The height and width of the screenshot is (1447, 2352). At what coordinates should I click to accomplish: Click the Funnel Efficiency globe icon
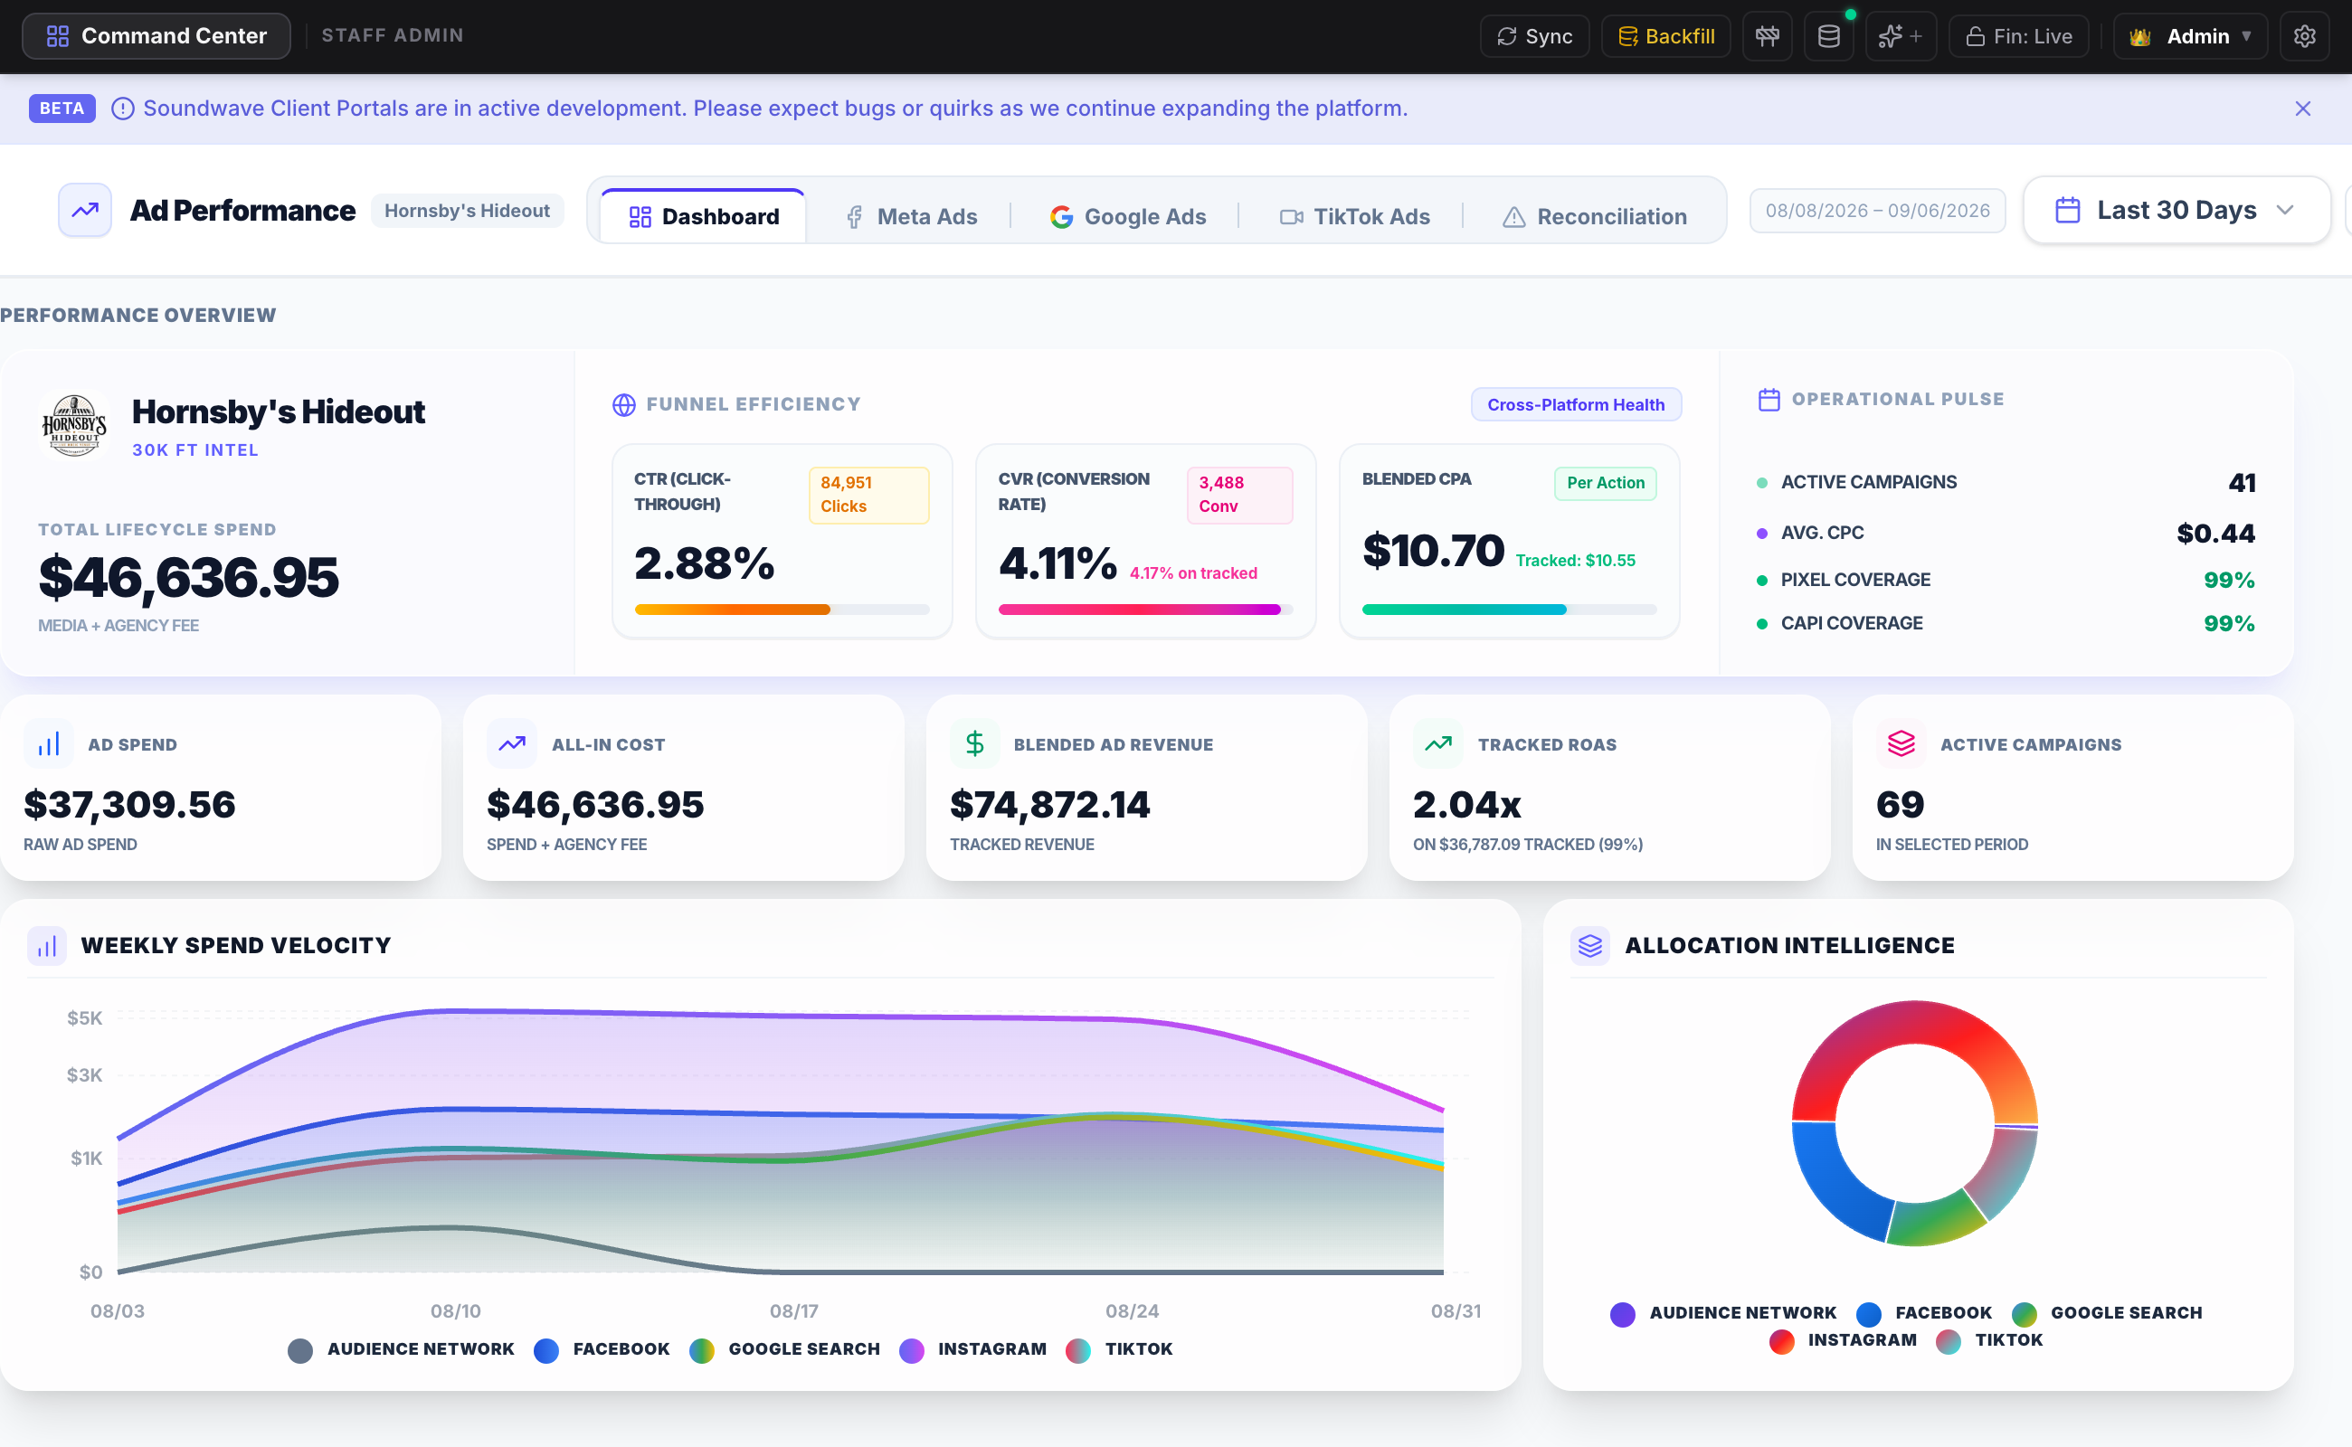(x=624, y=405)
